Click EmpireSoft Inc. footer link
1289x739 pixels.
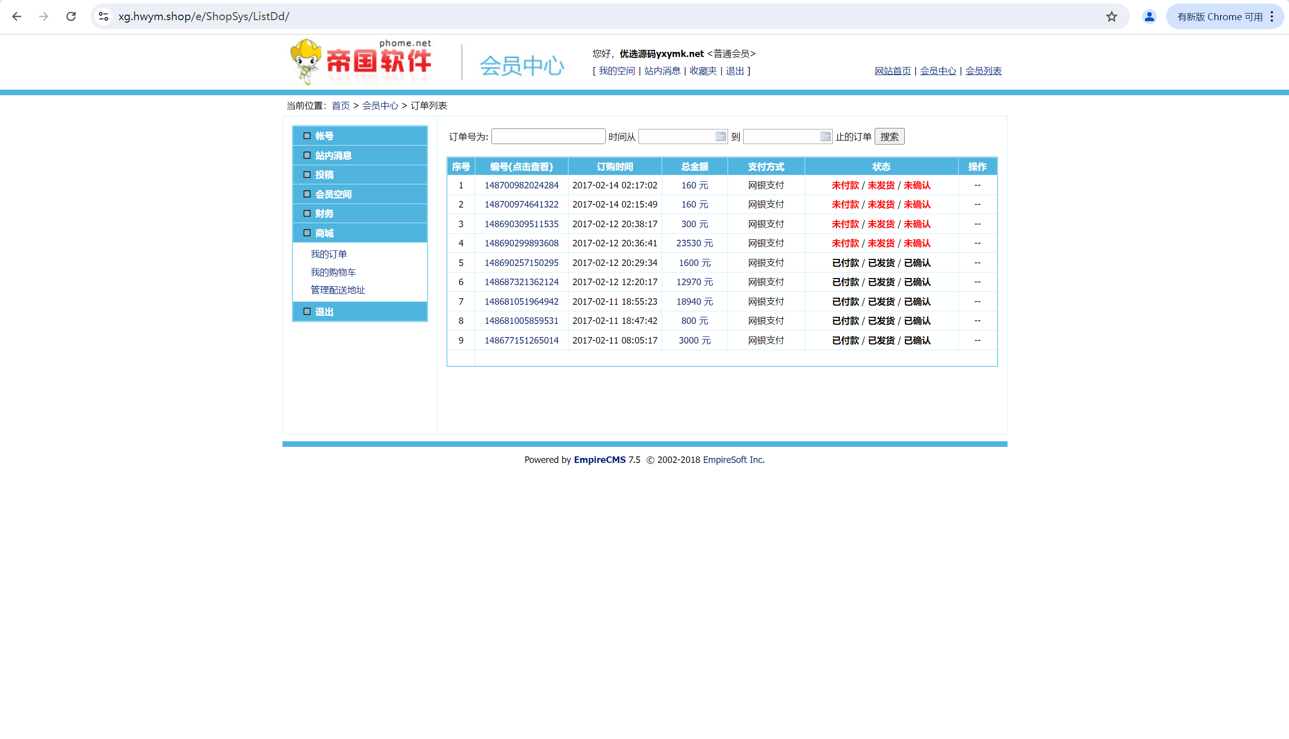pos(733,459)
